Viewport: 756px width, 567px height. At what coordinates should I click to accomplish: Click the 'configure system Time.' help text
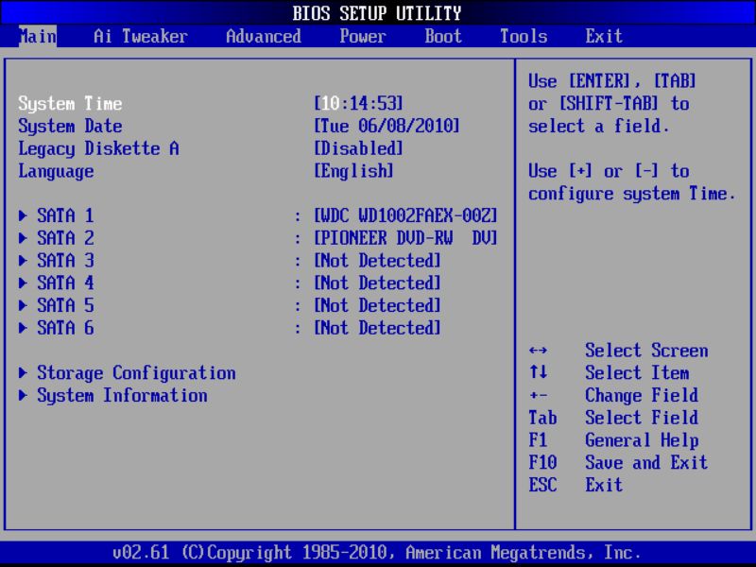click(632, 194)
